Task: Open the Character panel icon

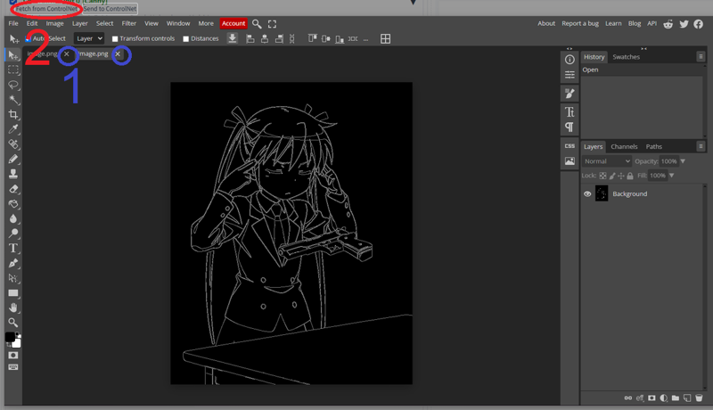Action: 570,111
